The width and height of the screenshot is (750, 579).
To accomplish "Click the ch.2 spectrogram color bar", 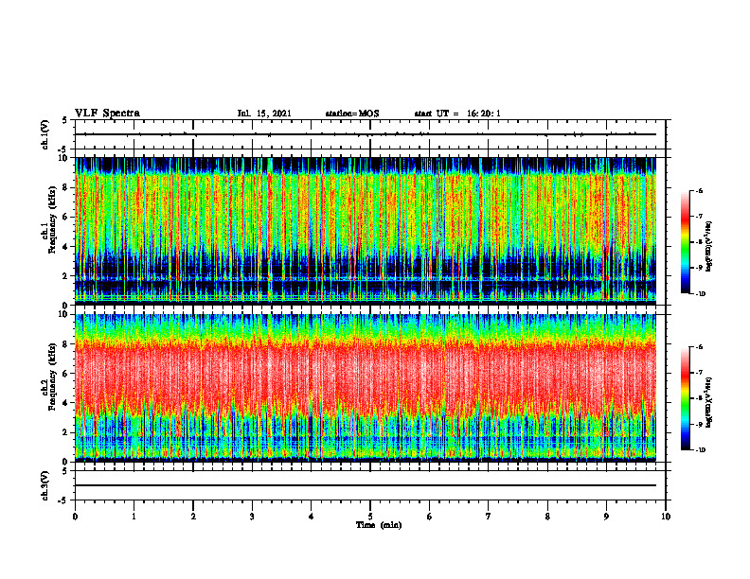I will tap(685, 398).
